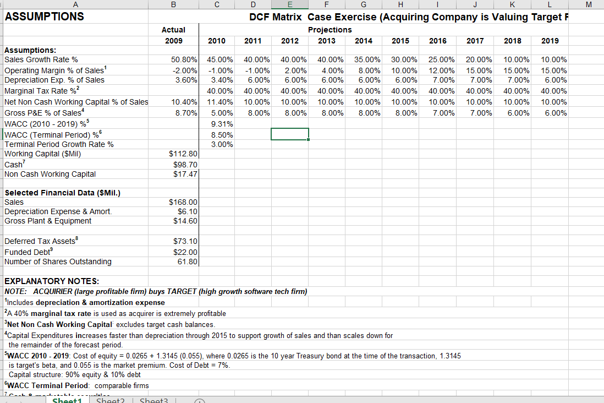The height and width of the screenshot is (403, 604).
Task: Select column E header
Action: point(289,5)
